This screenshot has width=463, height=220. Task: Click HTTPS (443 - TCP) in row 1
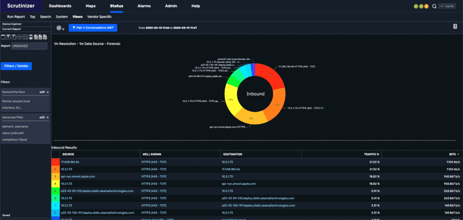pyautogui.click(x=154, y=162)
